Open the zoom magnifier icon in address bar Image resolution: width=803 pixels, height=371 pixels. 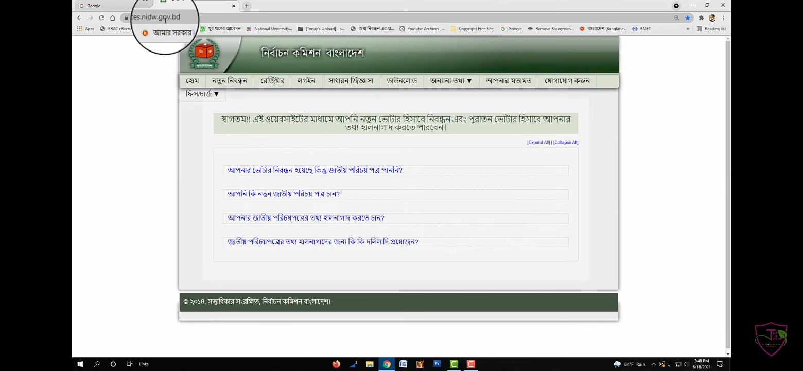(676, 18)
